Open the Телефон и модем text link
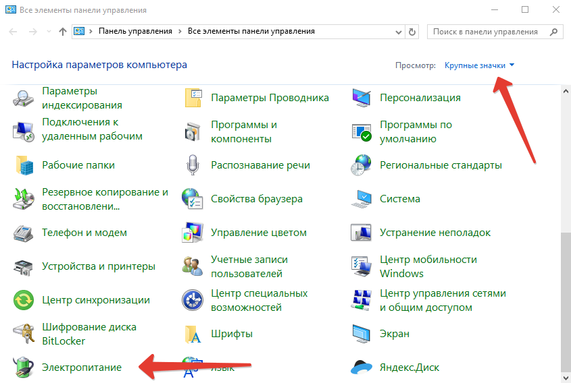Image resolution: width=571 pixels, height=383 pixels. point(84,233)
